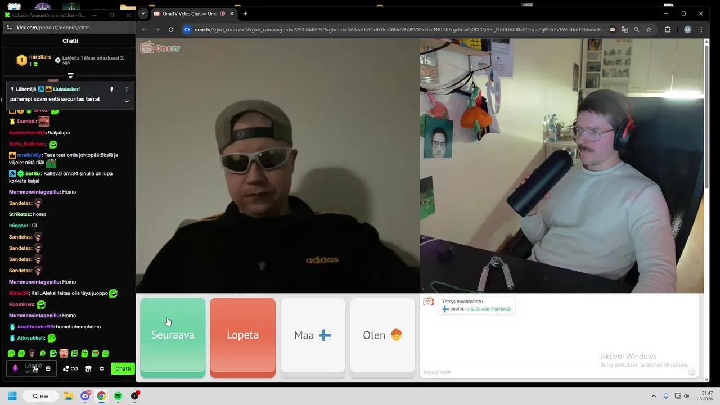
Task: Open Chrome extensions puzzle icon
Action: 668,30
